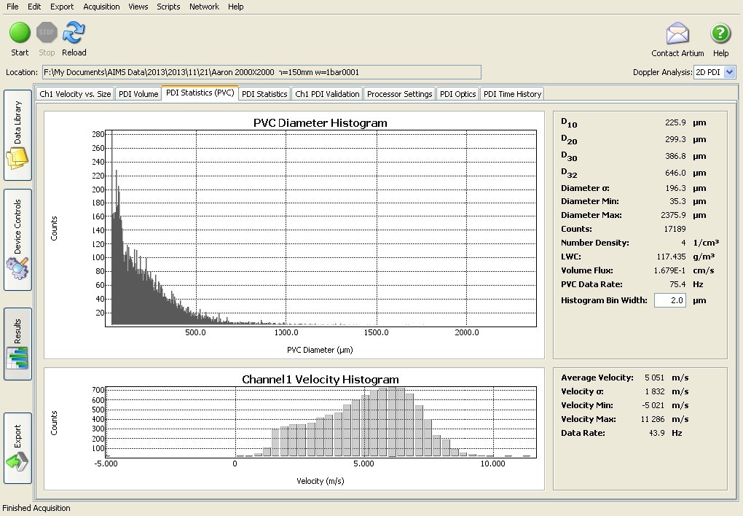Switch to the PDI Volume tab
This screenshot has height=516, width=743.
pyautogui.click(x=138, y=94)
